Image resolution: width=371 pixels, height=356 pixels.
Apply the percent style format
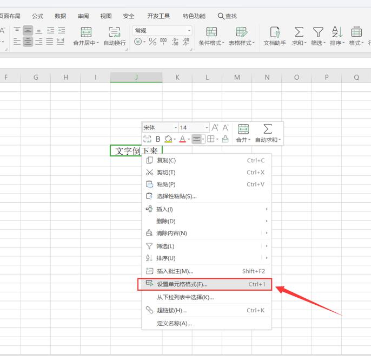(x=153, y=42)
